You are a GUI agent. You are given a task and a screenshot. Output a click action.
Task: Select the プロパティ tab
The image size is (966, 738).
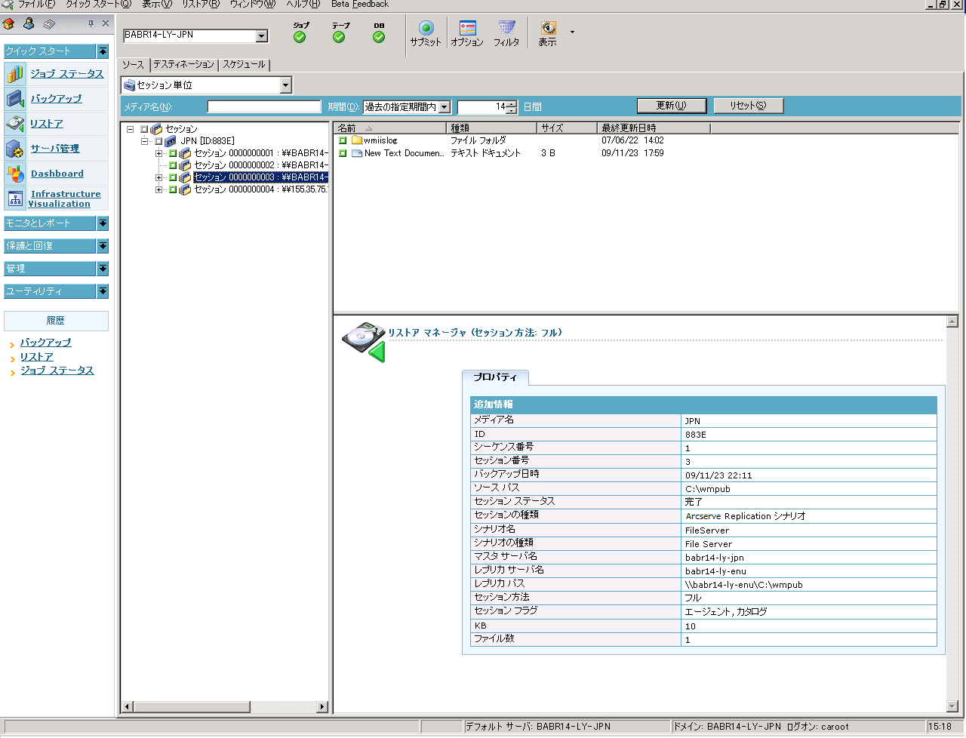(495, 377)
